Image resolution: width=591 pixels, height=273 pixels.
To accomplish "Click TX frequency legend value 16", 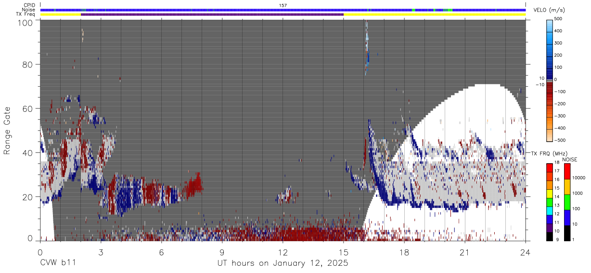I will tap(557, 179).
